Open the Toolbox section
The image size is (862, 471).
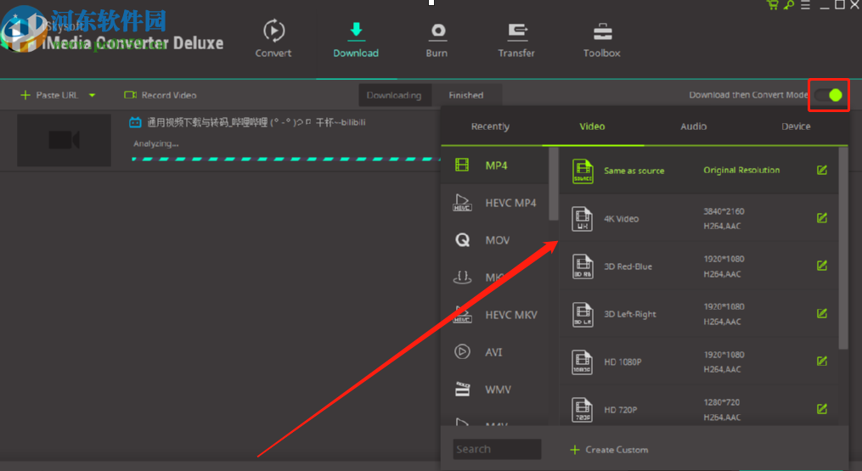(x=602, y=40)
